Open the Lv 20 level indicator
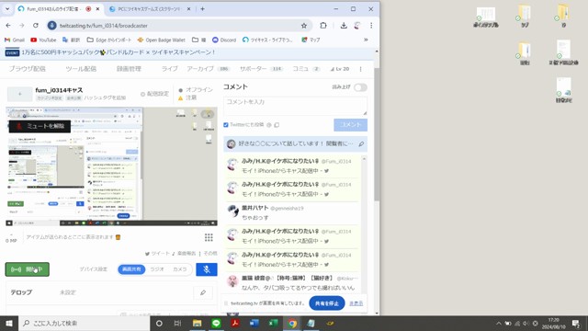The image size is (588, 331). click(340, 69)
